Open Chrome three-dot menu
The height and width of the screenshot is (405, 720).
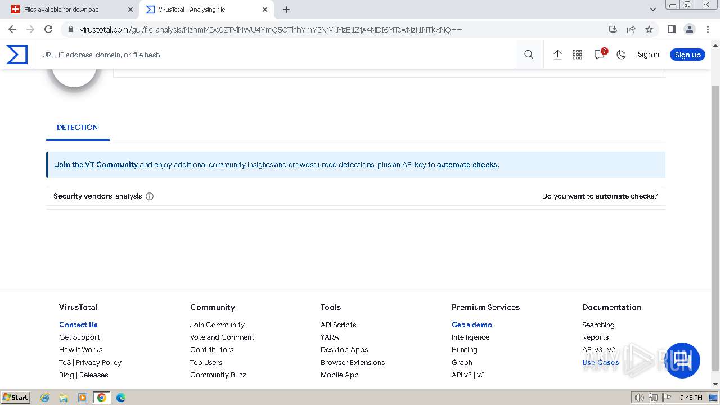[707, 29]
